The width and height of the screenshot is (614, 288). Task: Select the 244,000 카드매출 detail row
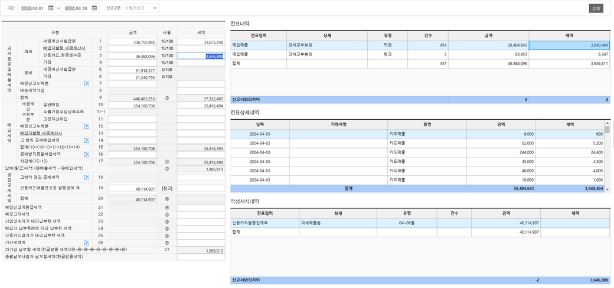tap(419, 152)
